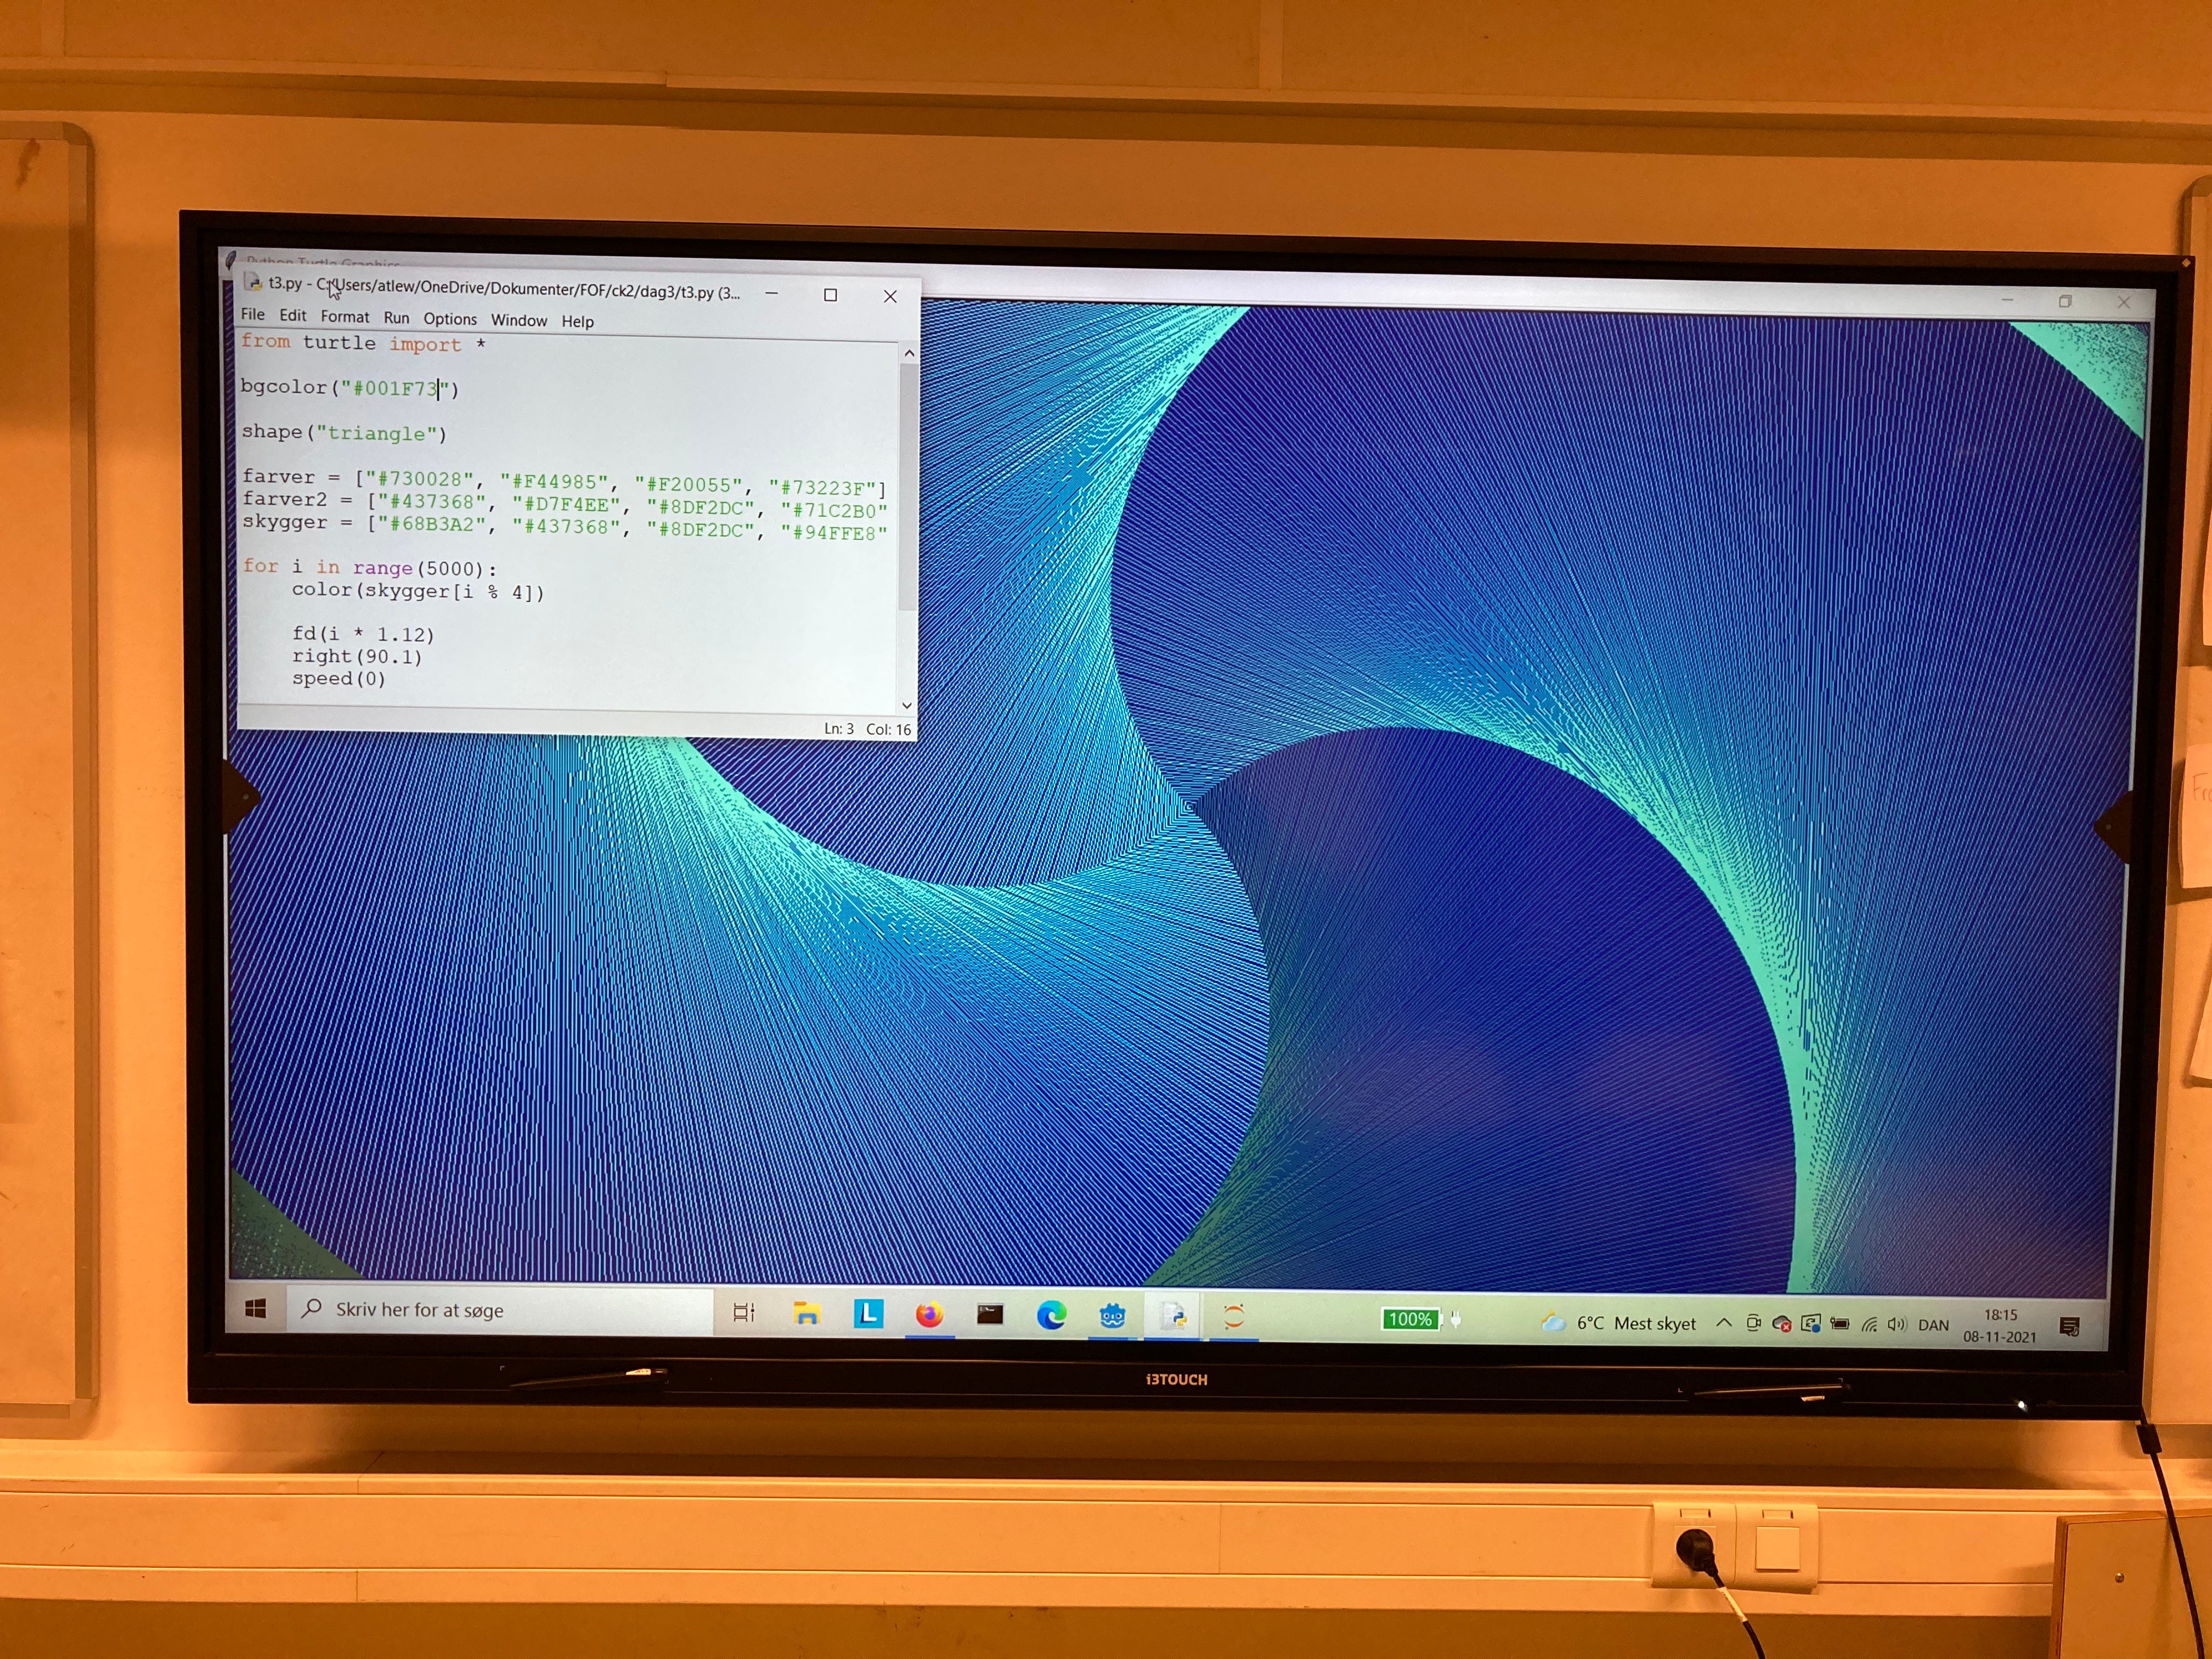Click the fd(i * 1.12) line
The height and width of the screenshot is (1659, 2212).
pyautogui.click(x=363, y=634)
